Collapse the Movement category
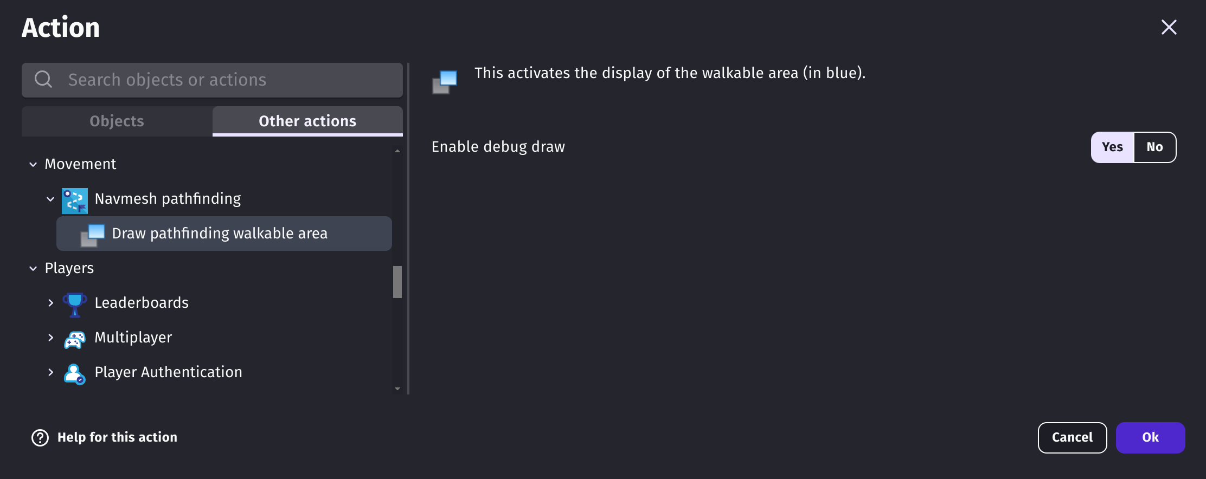 pyautogui.click(x=33, y=164)
